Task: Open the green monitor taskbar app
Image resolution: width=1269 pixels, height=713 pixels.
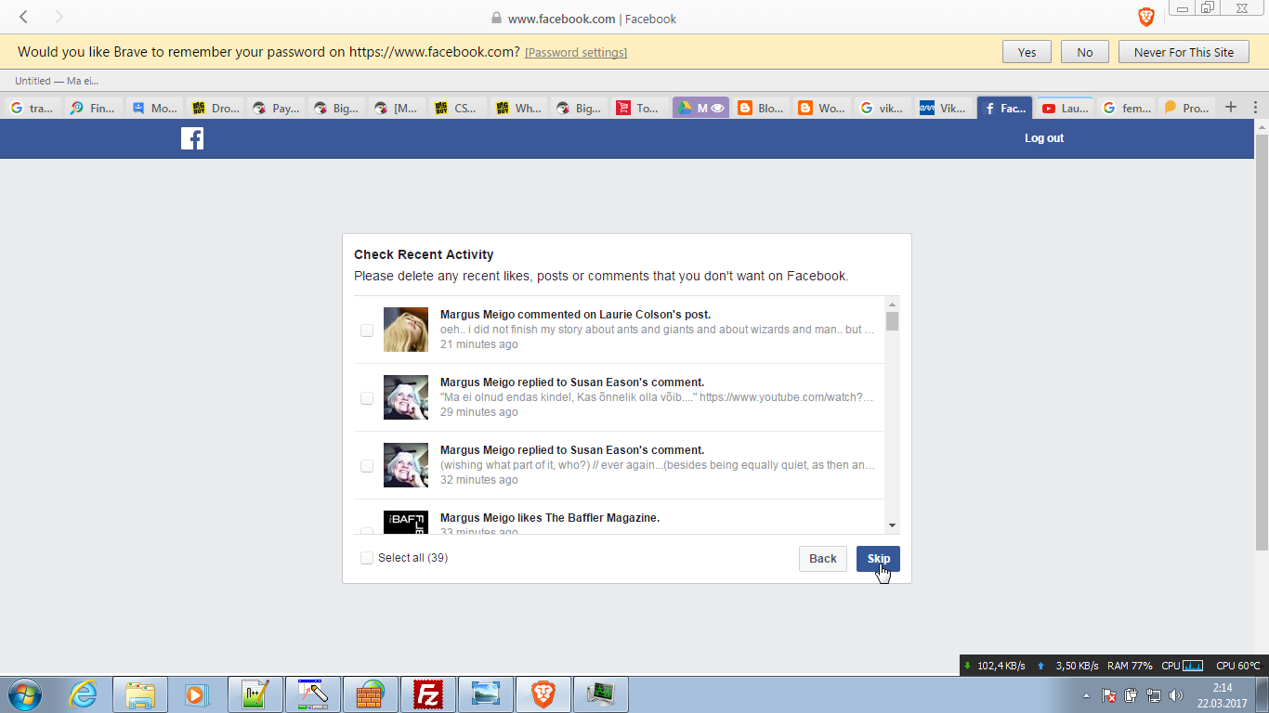Action: (x=601, y=694)
